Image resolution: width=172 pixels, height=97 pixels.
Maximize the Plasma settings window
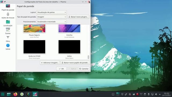tap(86, 2)
